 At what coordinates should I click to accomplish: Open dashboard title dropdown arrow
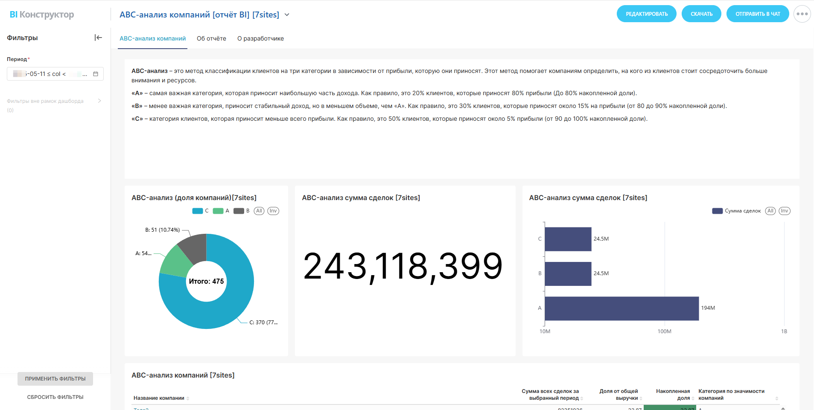[287, 15]
